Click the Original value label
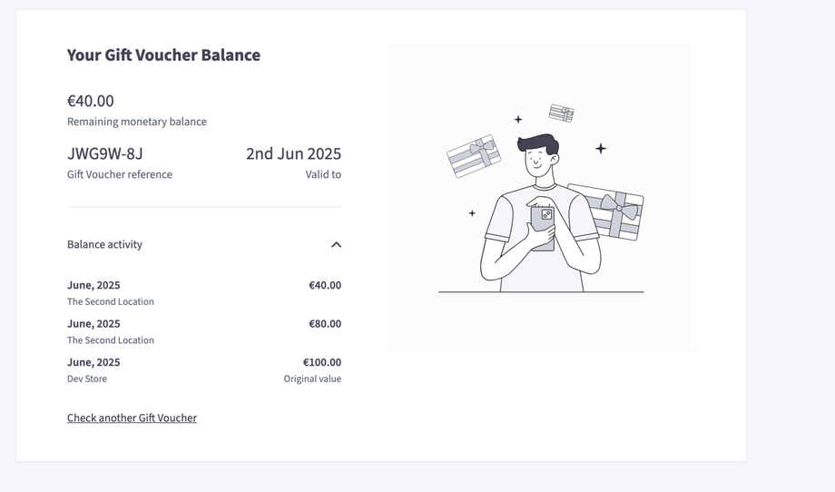835x492 pixels. pyautogui.click(x=312, y=379)
